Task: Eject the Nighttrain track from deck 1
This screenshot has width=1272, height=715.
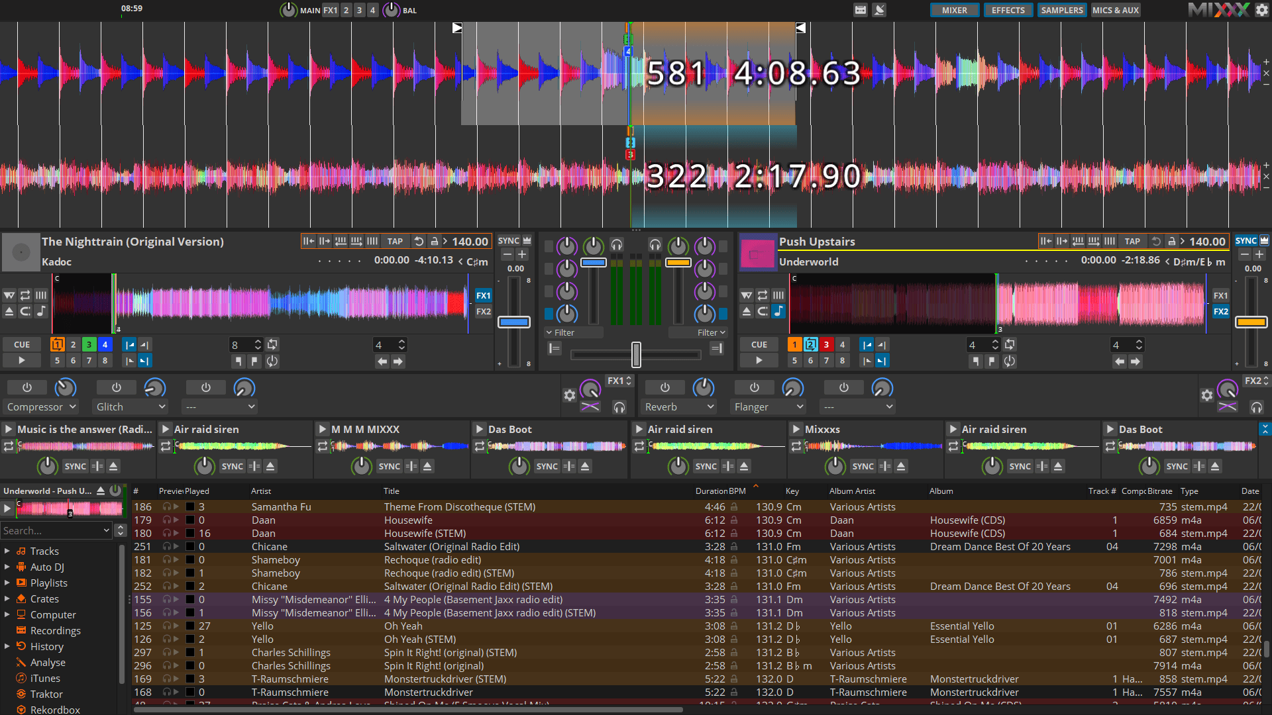Action: (x=9, y=311)
